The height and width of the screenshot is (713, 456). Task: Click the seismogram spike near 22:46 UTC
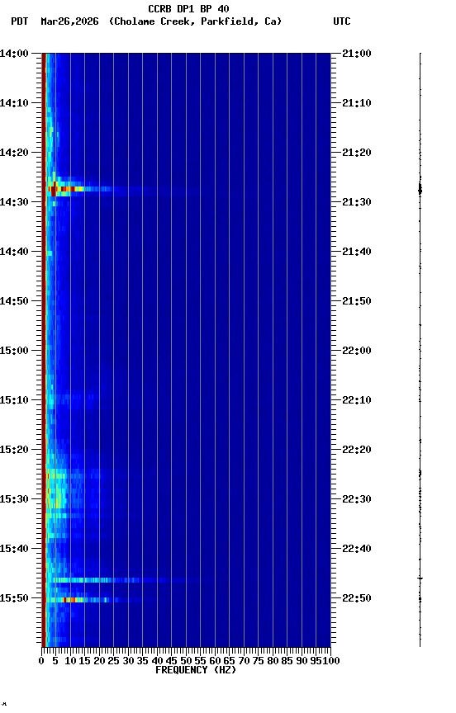[x=420, y=578]
